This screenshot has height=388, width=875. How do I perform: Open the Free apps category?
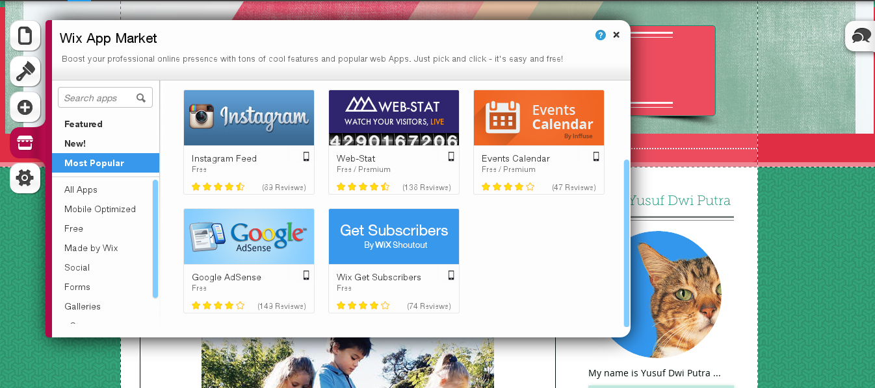tap(73, 228)
